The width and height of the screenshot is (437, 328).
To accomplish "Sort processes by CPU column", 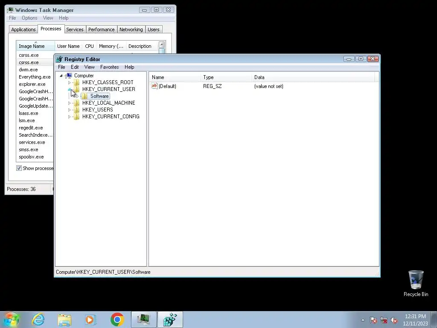I will 90,46.
